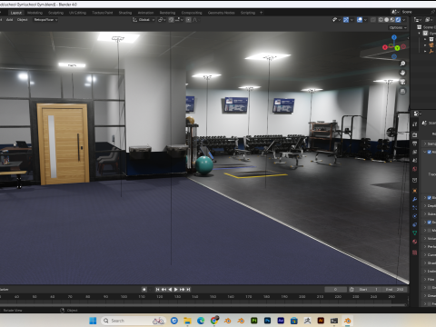Open the Object Constraints properties tab

tap(415, 224)
